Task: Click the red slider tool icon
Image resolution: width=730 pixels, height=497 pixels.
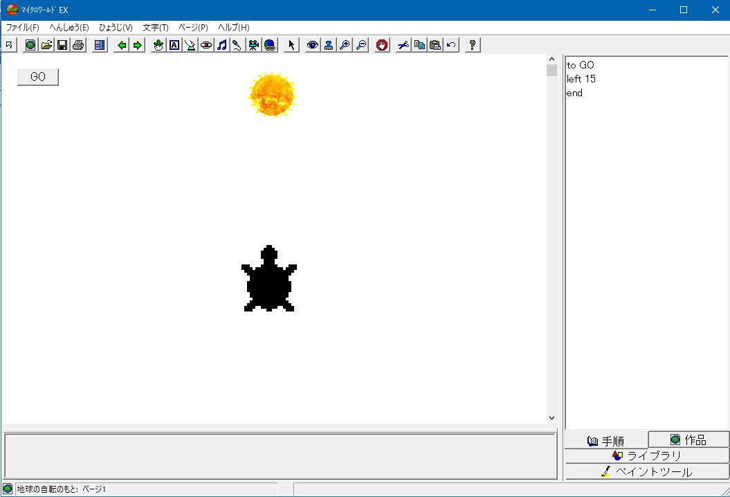Action: (206, 45)
